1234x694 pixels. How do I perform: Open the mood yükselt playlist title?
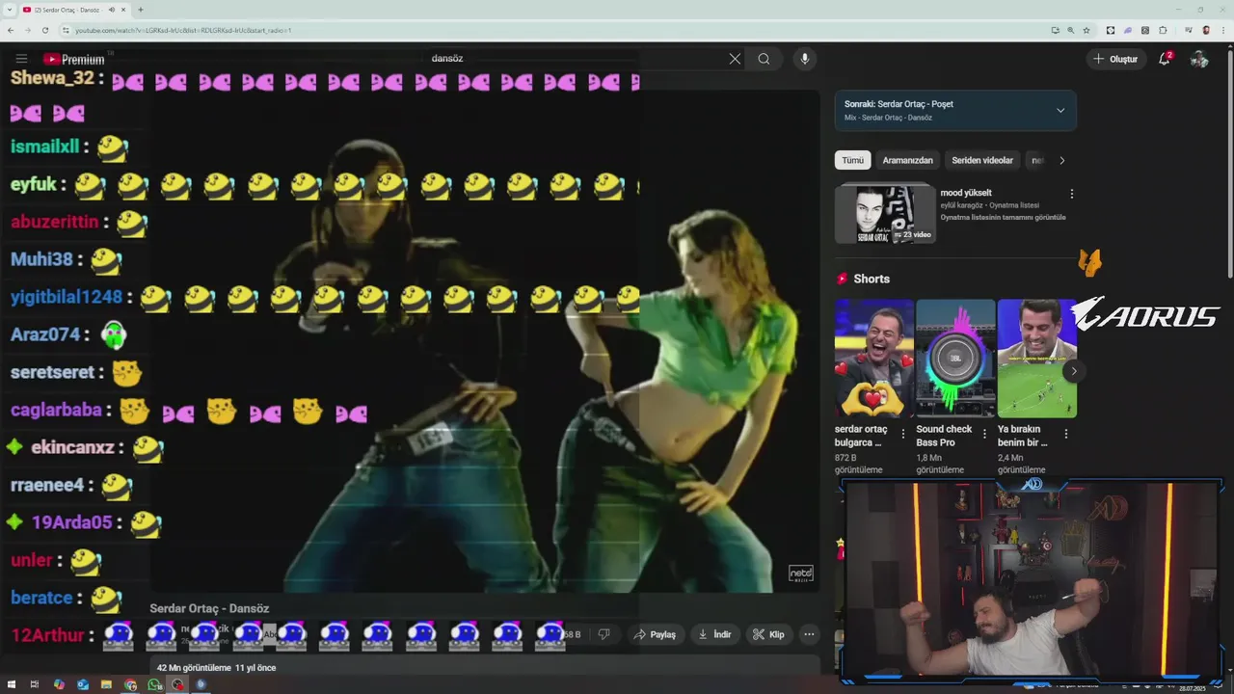pyautogui.click(x=966, y=193)
